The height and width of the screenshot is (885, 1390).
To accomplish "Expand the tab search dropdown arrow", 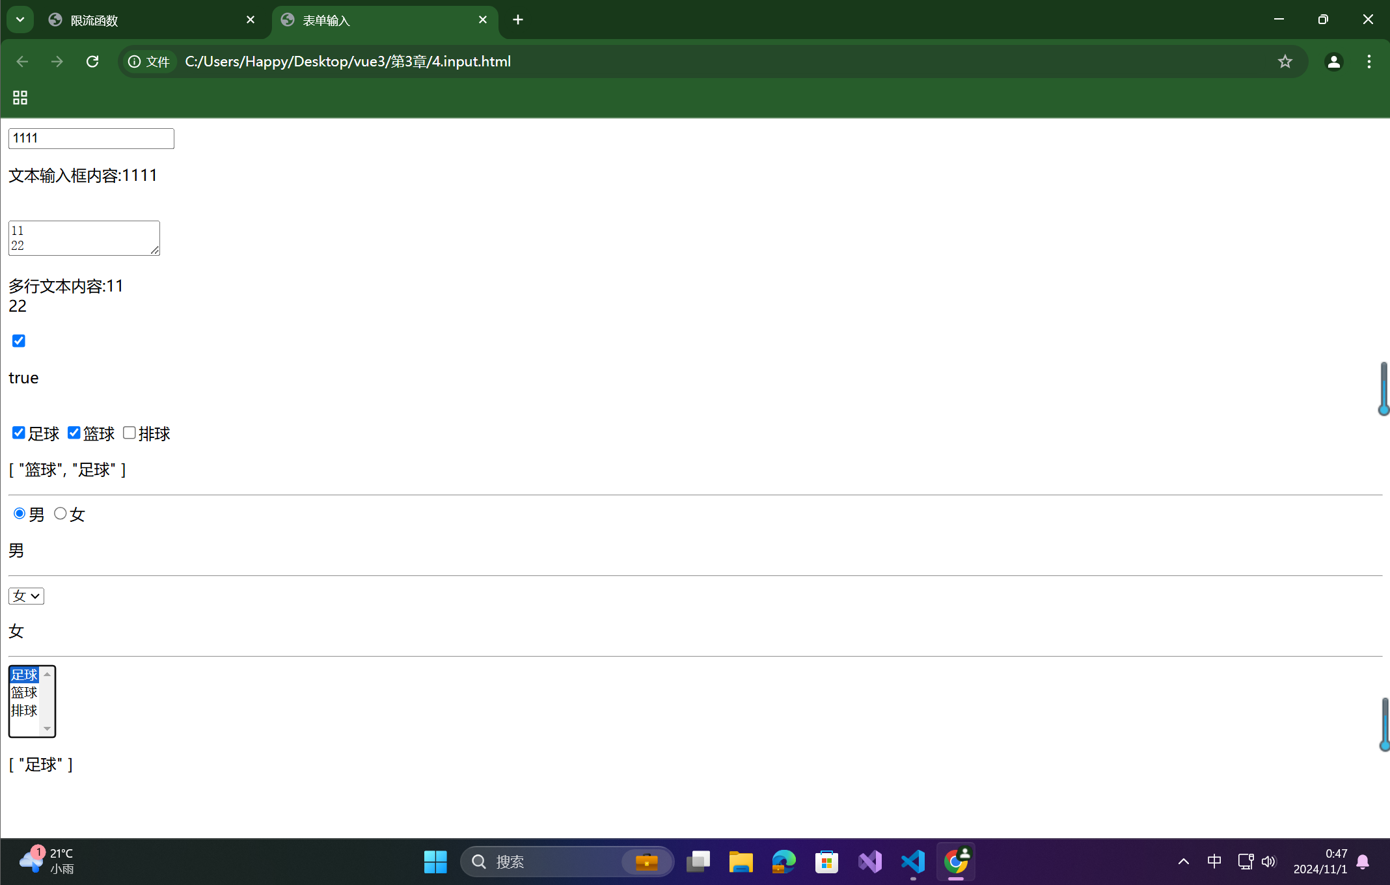I will [x=20, y=20].
